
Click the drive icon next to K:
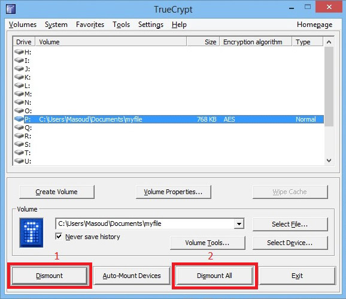(x=19, y=77)
